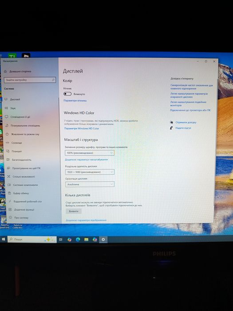The height and width of the screenshot is (311, 233).
Task: Click the Windows HD Color heading
Action: click(x=79, y=113)
